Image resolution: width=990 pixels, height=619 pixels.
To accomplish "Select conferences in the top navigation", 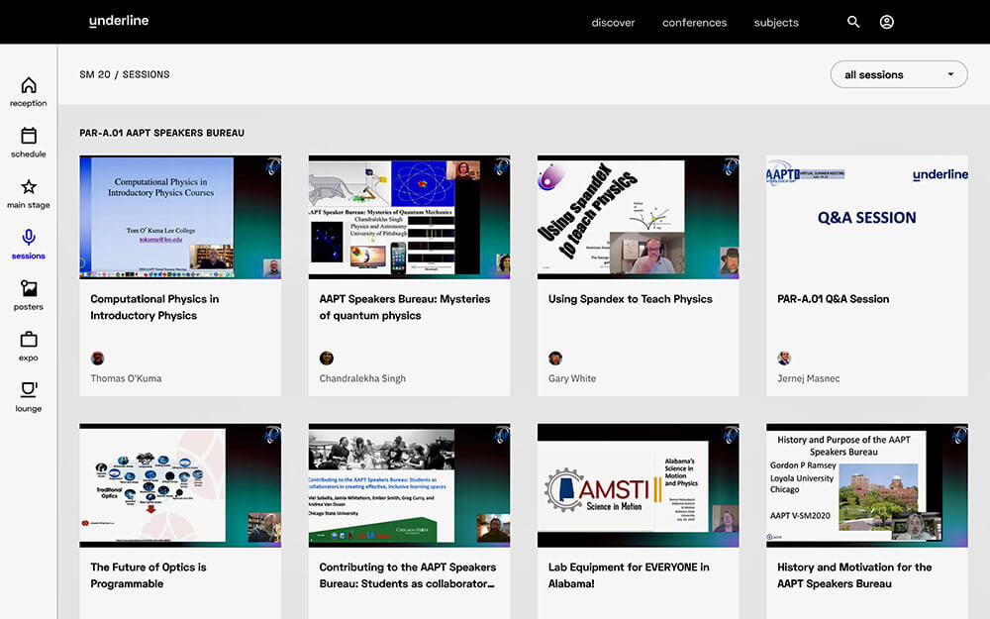I will (x=694, y=23).
